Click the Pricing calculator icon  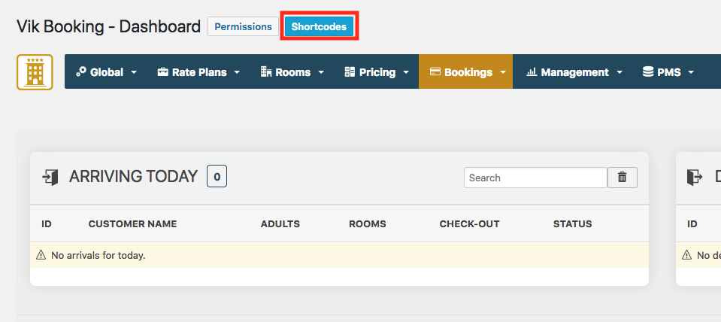[350, 71]
